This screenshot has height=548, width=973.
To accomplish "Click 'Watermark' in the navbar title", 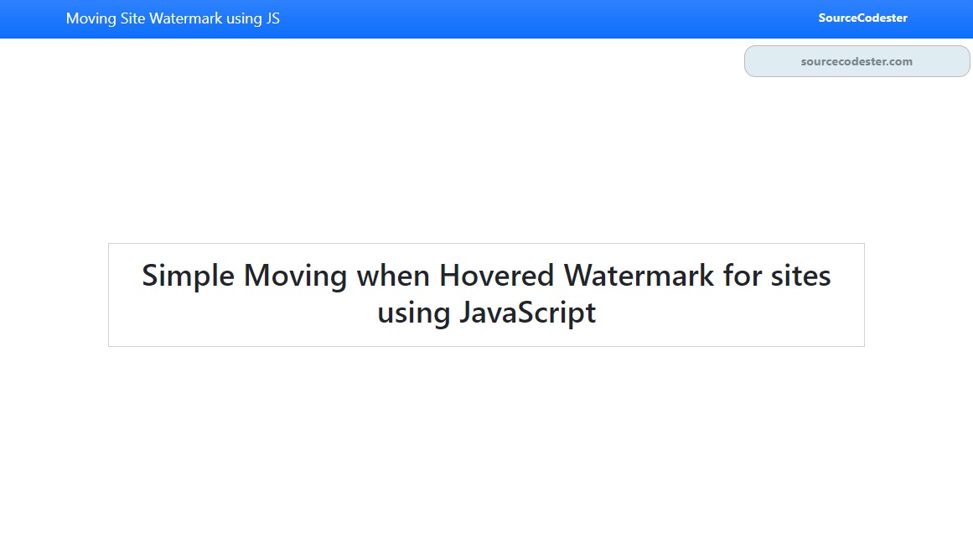I will click(x=185, y=18).
